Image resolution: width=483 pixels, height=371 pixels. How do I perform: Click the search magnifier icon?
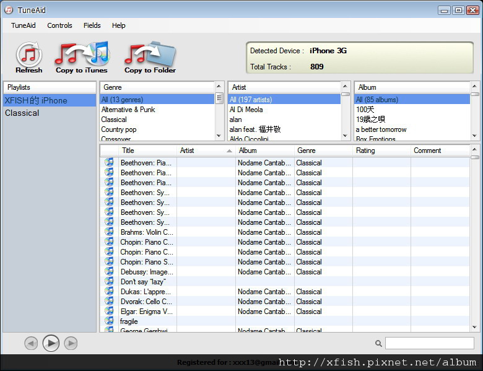(x=378, y=343)
